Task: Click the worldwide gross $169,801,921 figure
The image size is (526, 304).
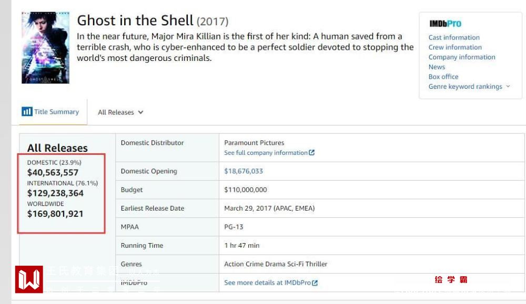Action: (55, 214)
